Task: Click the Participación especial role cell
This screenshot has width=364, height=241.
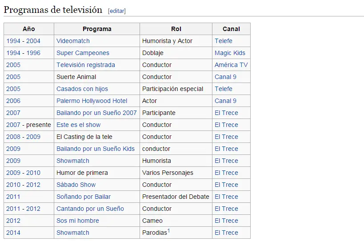Action: click(176, 89)
